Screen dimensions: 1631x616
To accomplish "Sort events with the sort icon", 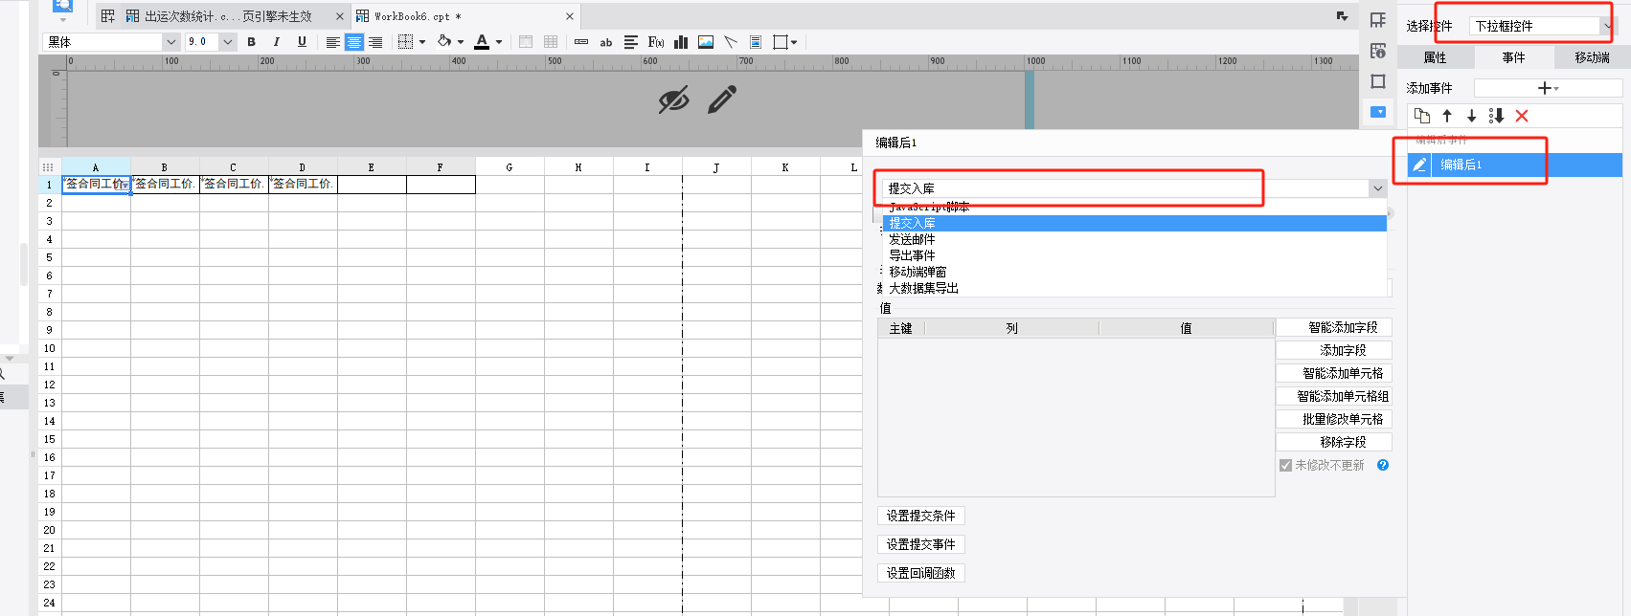I will (1497, 116).
